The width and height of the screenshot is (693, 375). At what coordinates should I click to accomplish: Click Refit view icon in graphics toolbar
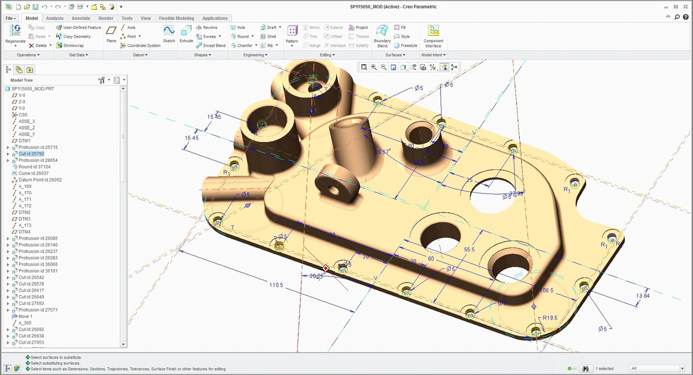(x=364, y=67)
